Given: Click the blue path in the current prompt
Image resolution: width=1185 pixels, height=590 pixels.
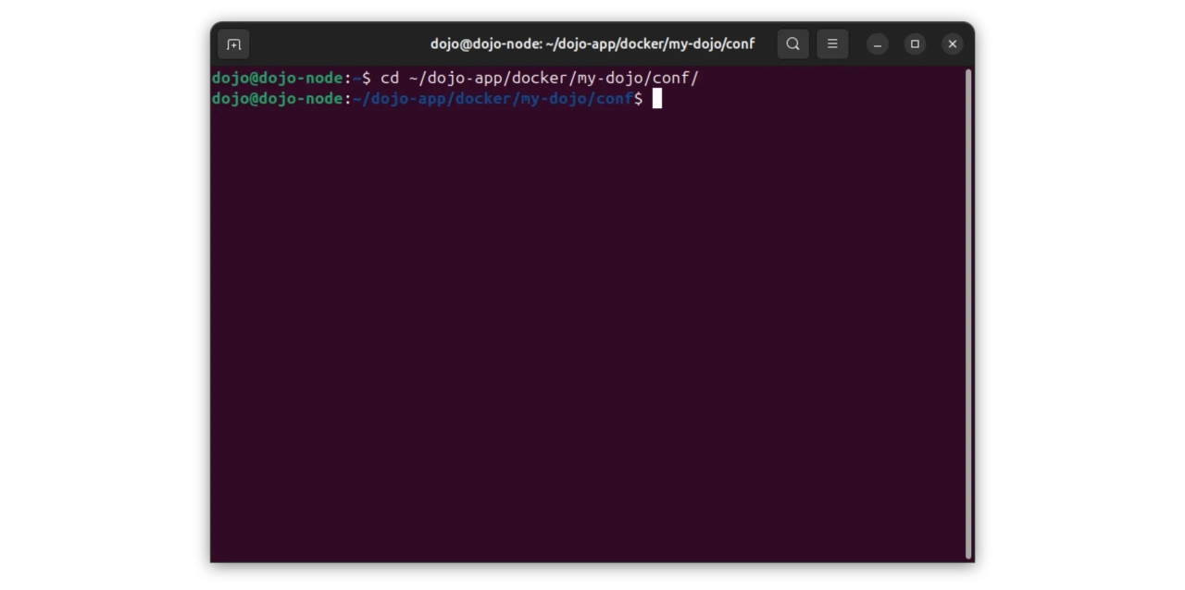Looking at the screenshot, I should point(495,99).
